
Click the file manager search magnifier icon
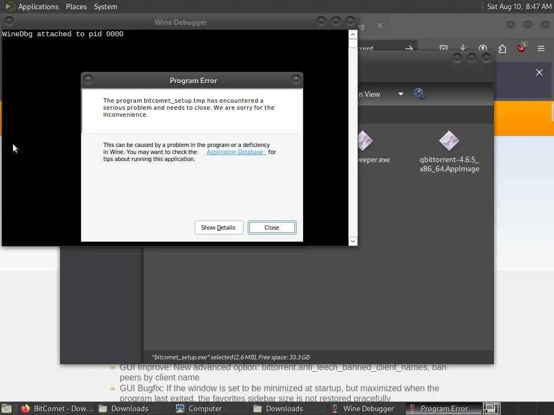point(419,94)
